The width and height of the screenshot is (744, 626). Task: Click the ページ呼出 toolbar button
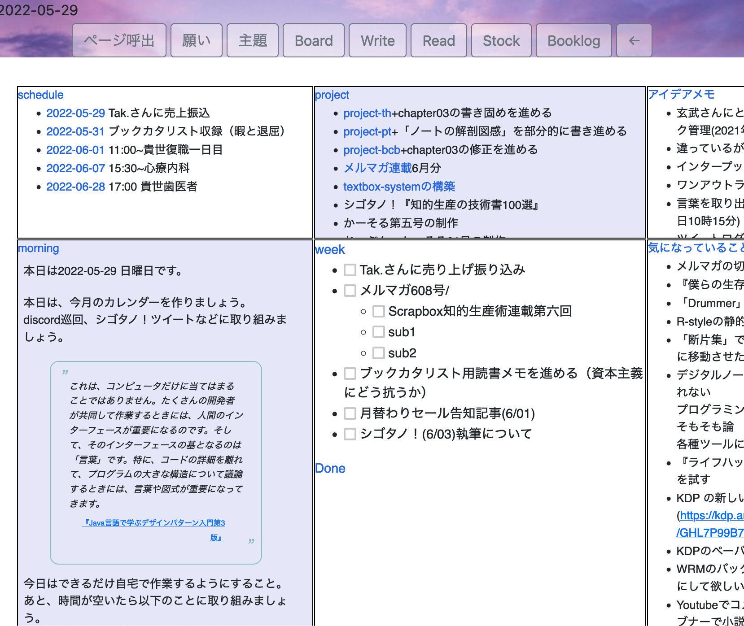coord(119,40)
